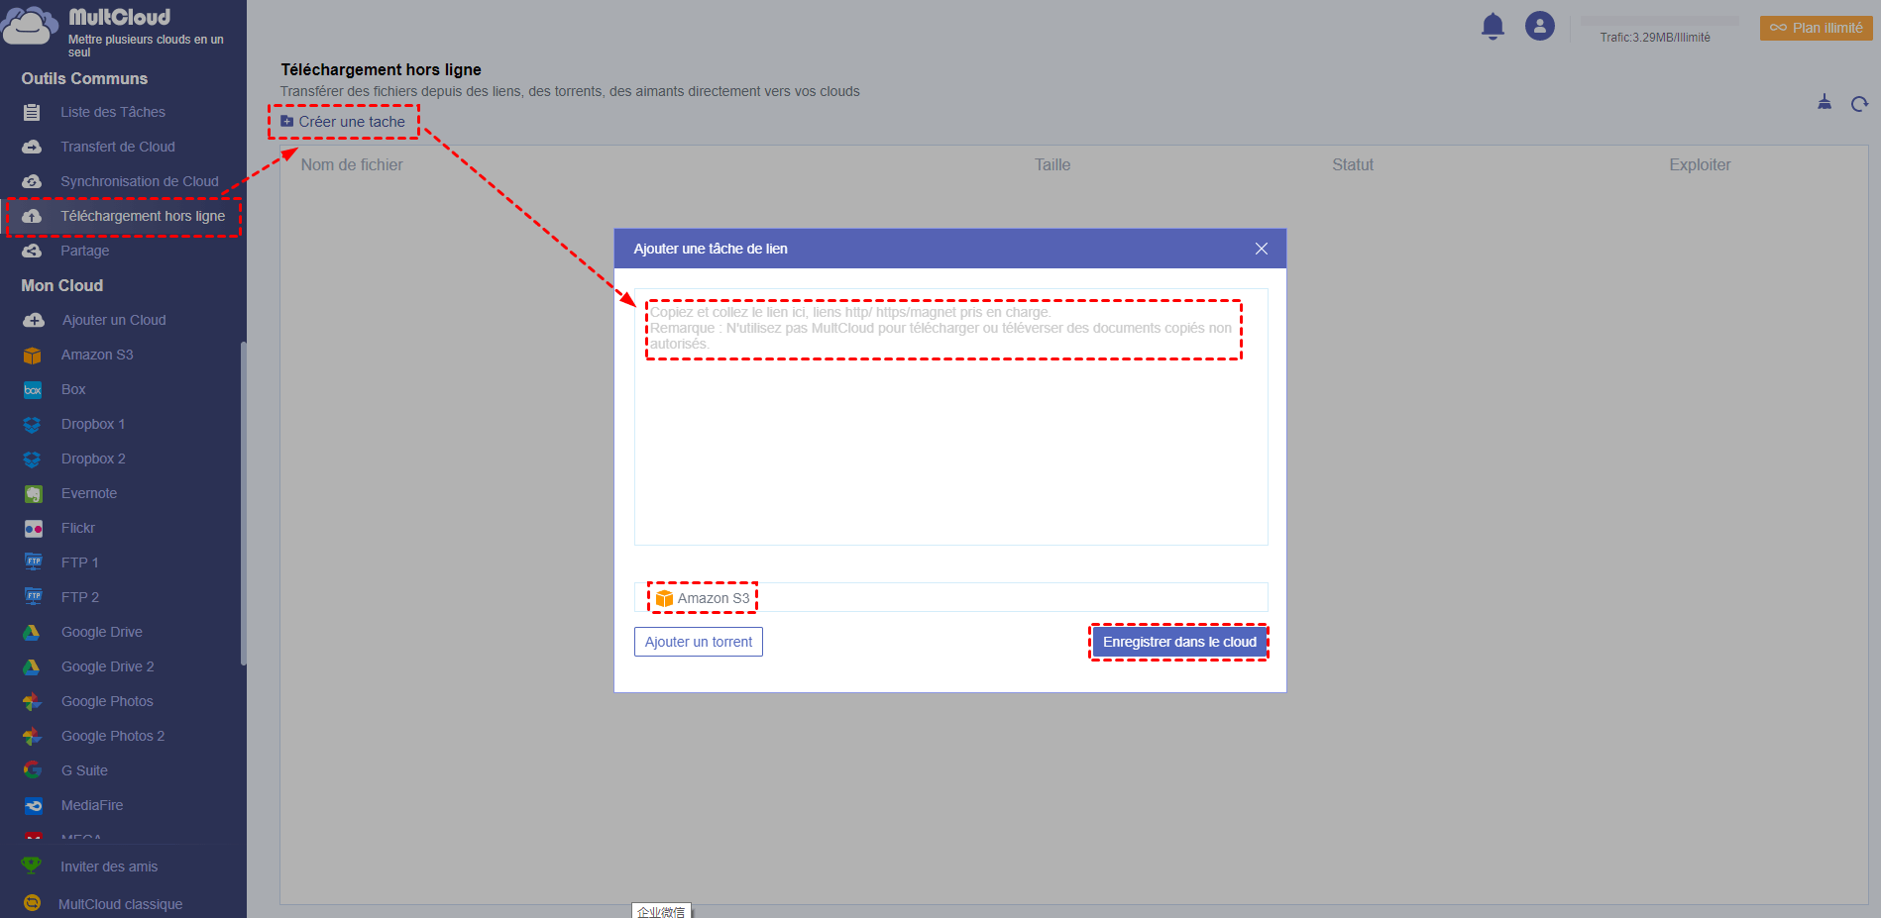
Task: Click the Google Photos pinwheel icon
Action: pyautogui.click(x=33, y=701)
